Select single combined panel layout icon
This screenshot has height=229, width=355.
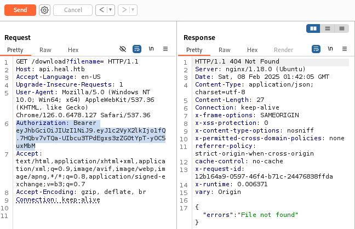pos(341,28)
